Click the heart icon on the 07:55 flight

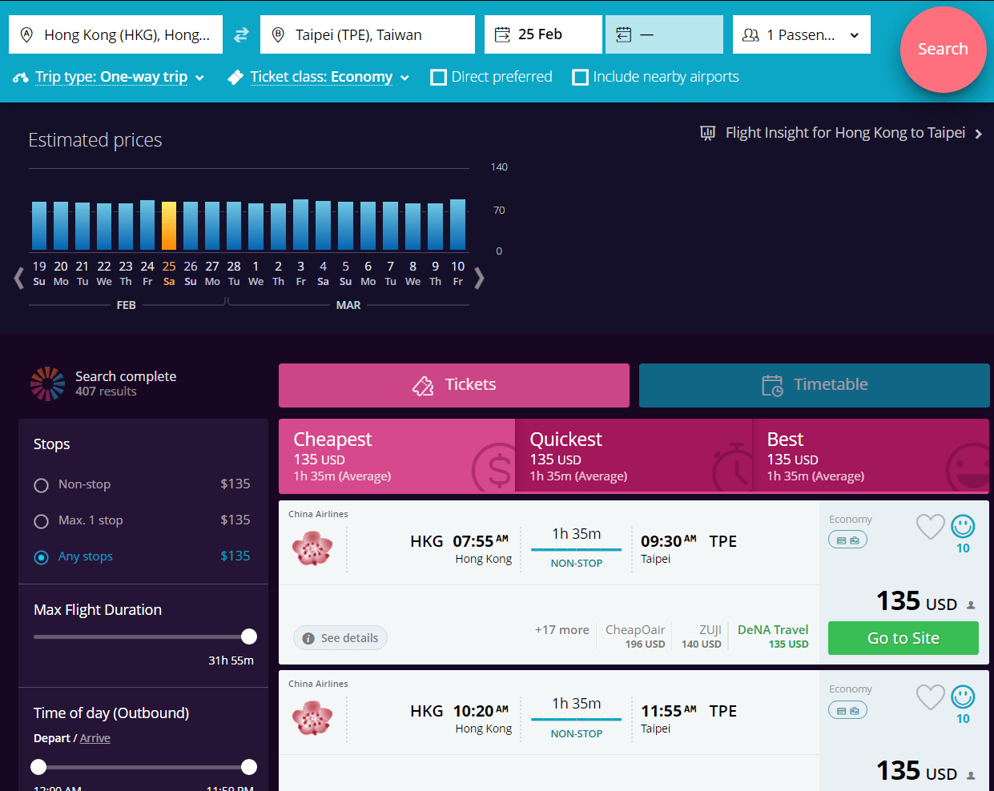(x=930, y=526)
